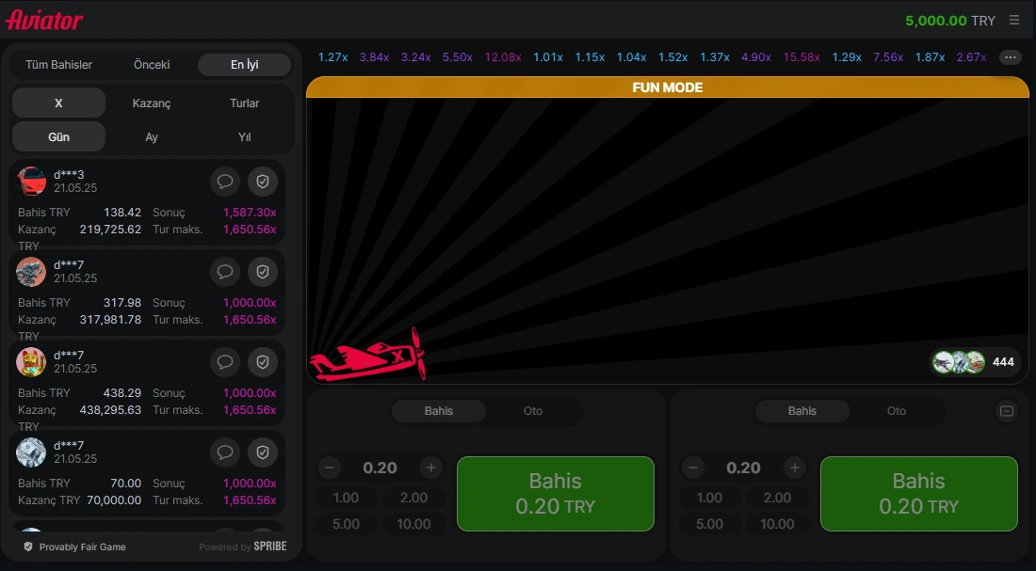Open fairness shield on 317.98 bet row
1036x571 pixels.
[263, 272]
